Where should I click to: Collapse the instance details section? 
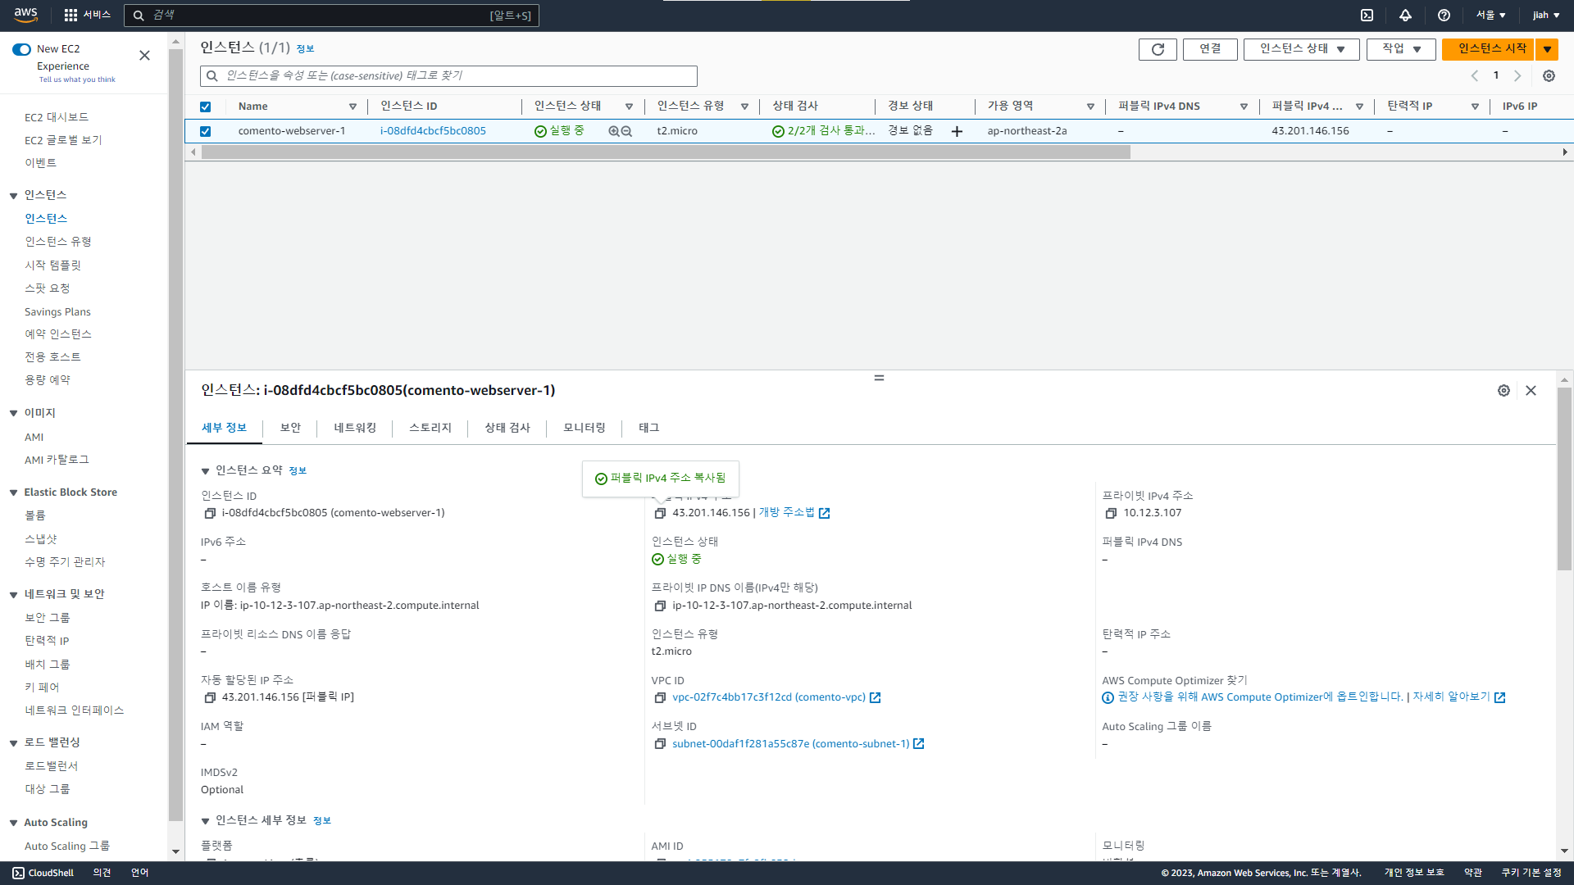click(205, 821)
